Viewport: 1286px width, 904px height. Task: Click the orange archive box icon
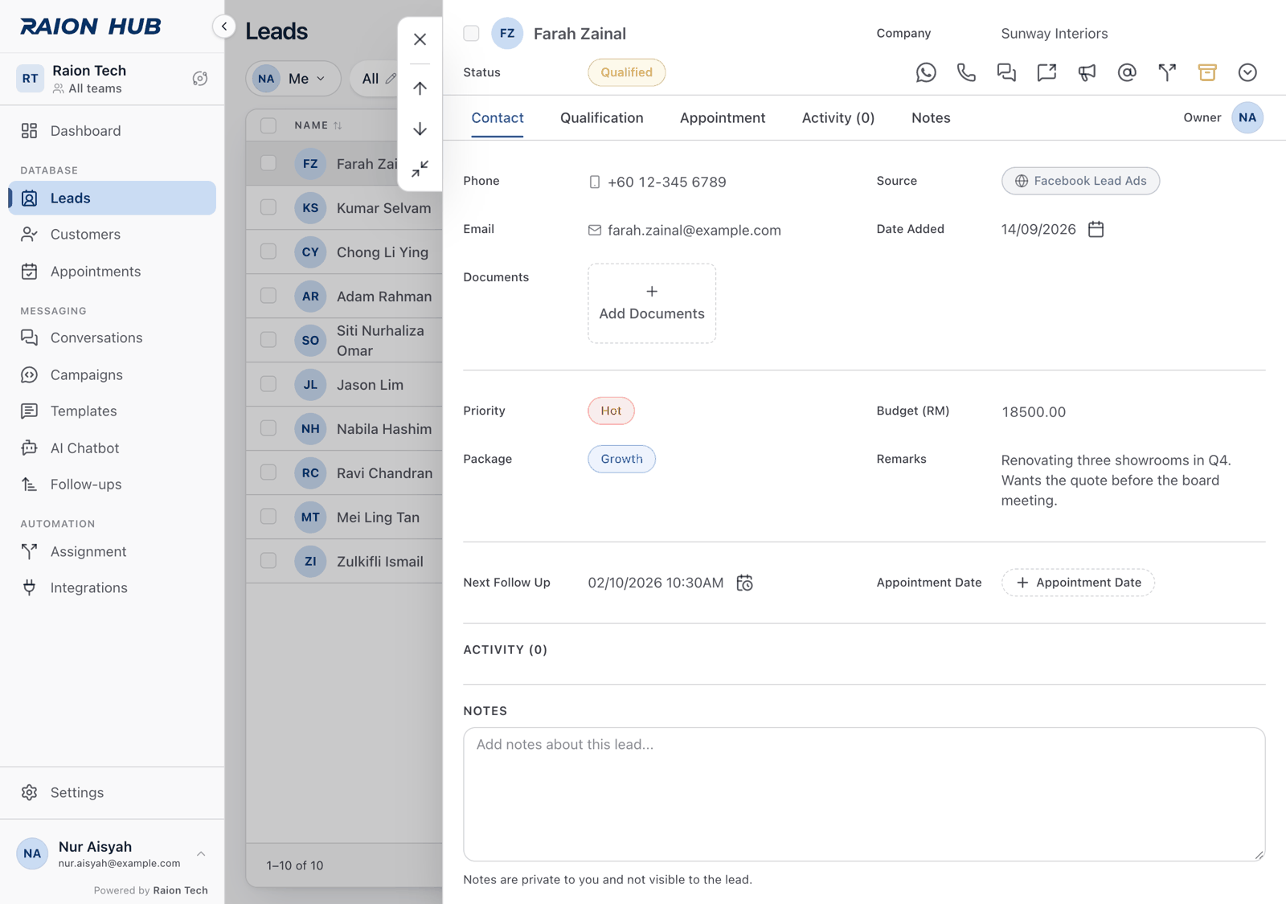pyautogui.click(x=1207, y=72)
